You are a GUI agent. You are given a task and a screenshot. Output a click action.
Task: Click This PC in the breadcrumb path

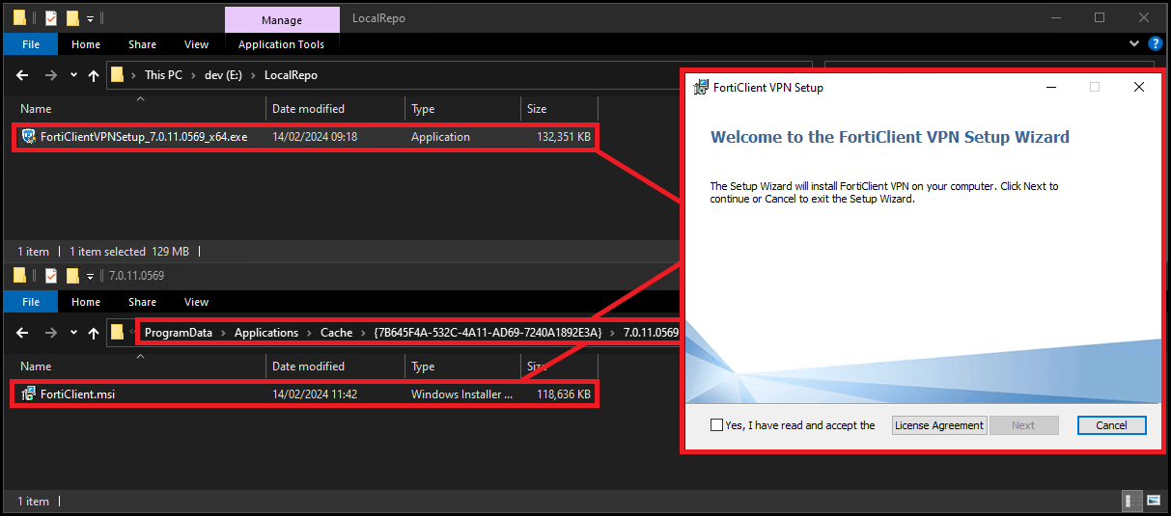pos(163,75)
